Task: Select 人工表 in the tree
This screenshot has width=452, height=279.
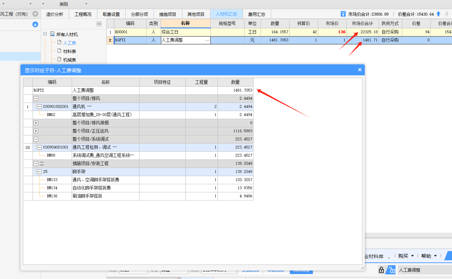Action: (70, 43)
